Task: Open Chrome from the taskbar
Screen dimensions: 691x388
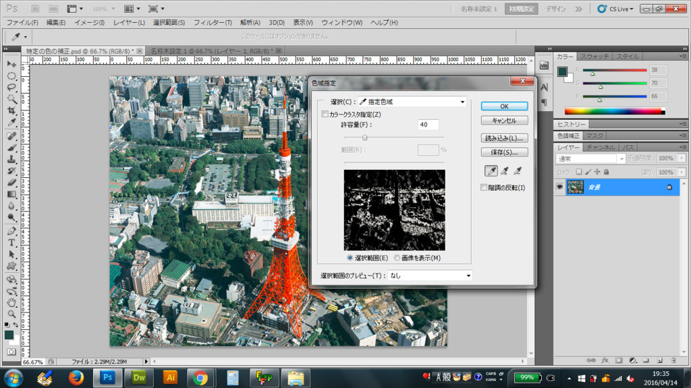Action: click(200, 377)
